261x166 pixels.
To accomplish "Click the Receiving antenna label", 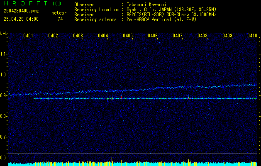I will [95, 20].
